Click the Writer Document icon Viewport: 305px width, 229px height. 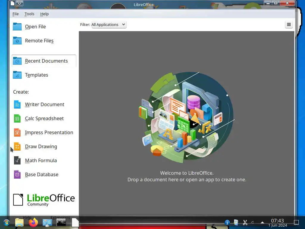point(17,104)
